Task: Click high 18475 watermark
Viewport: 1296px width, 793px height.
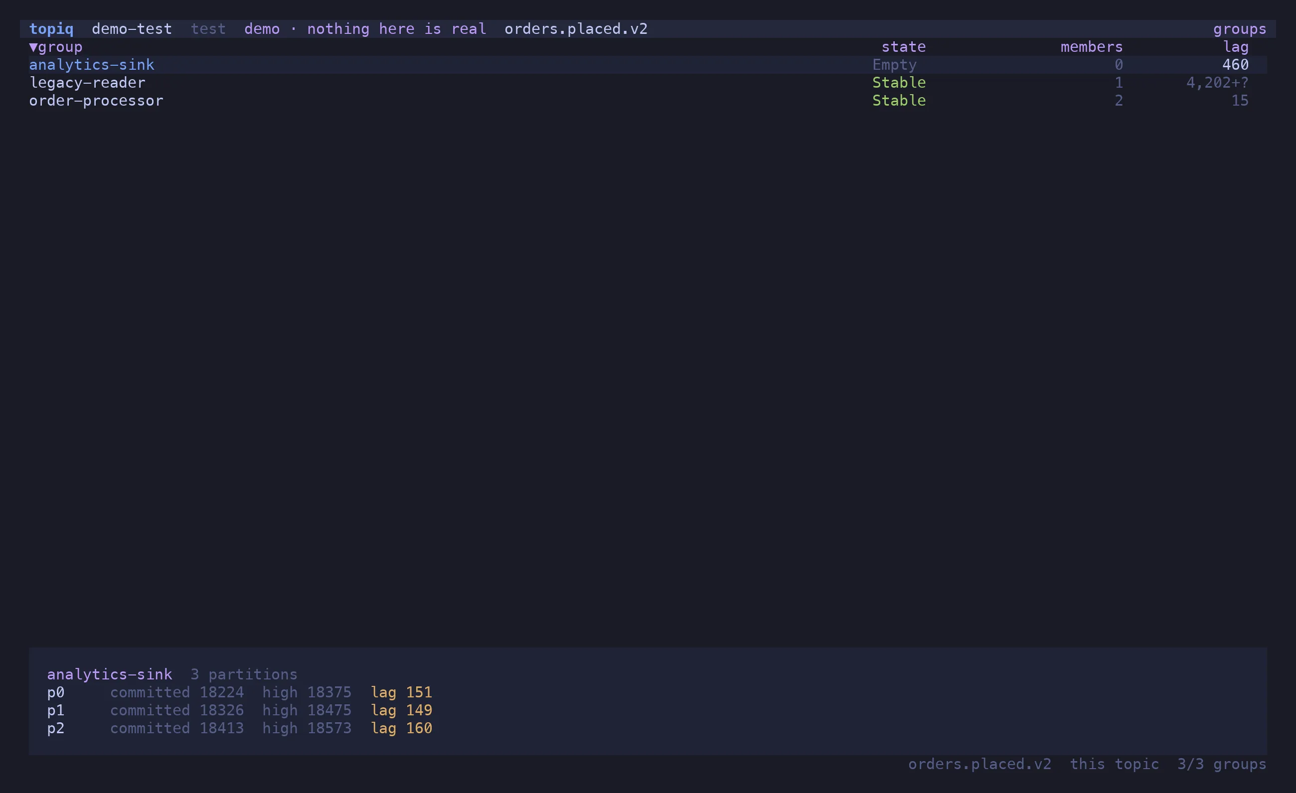Action: [307, 710]
